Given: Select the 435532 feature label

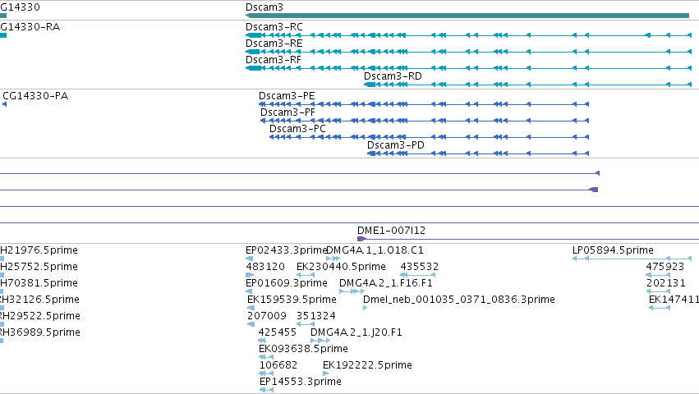Looking at the screenshot, I should coord(420,267).
